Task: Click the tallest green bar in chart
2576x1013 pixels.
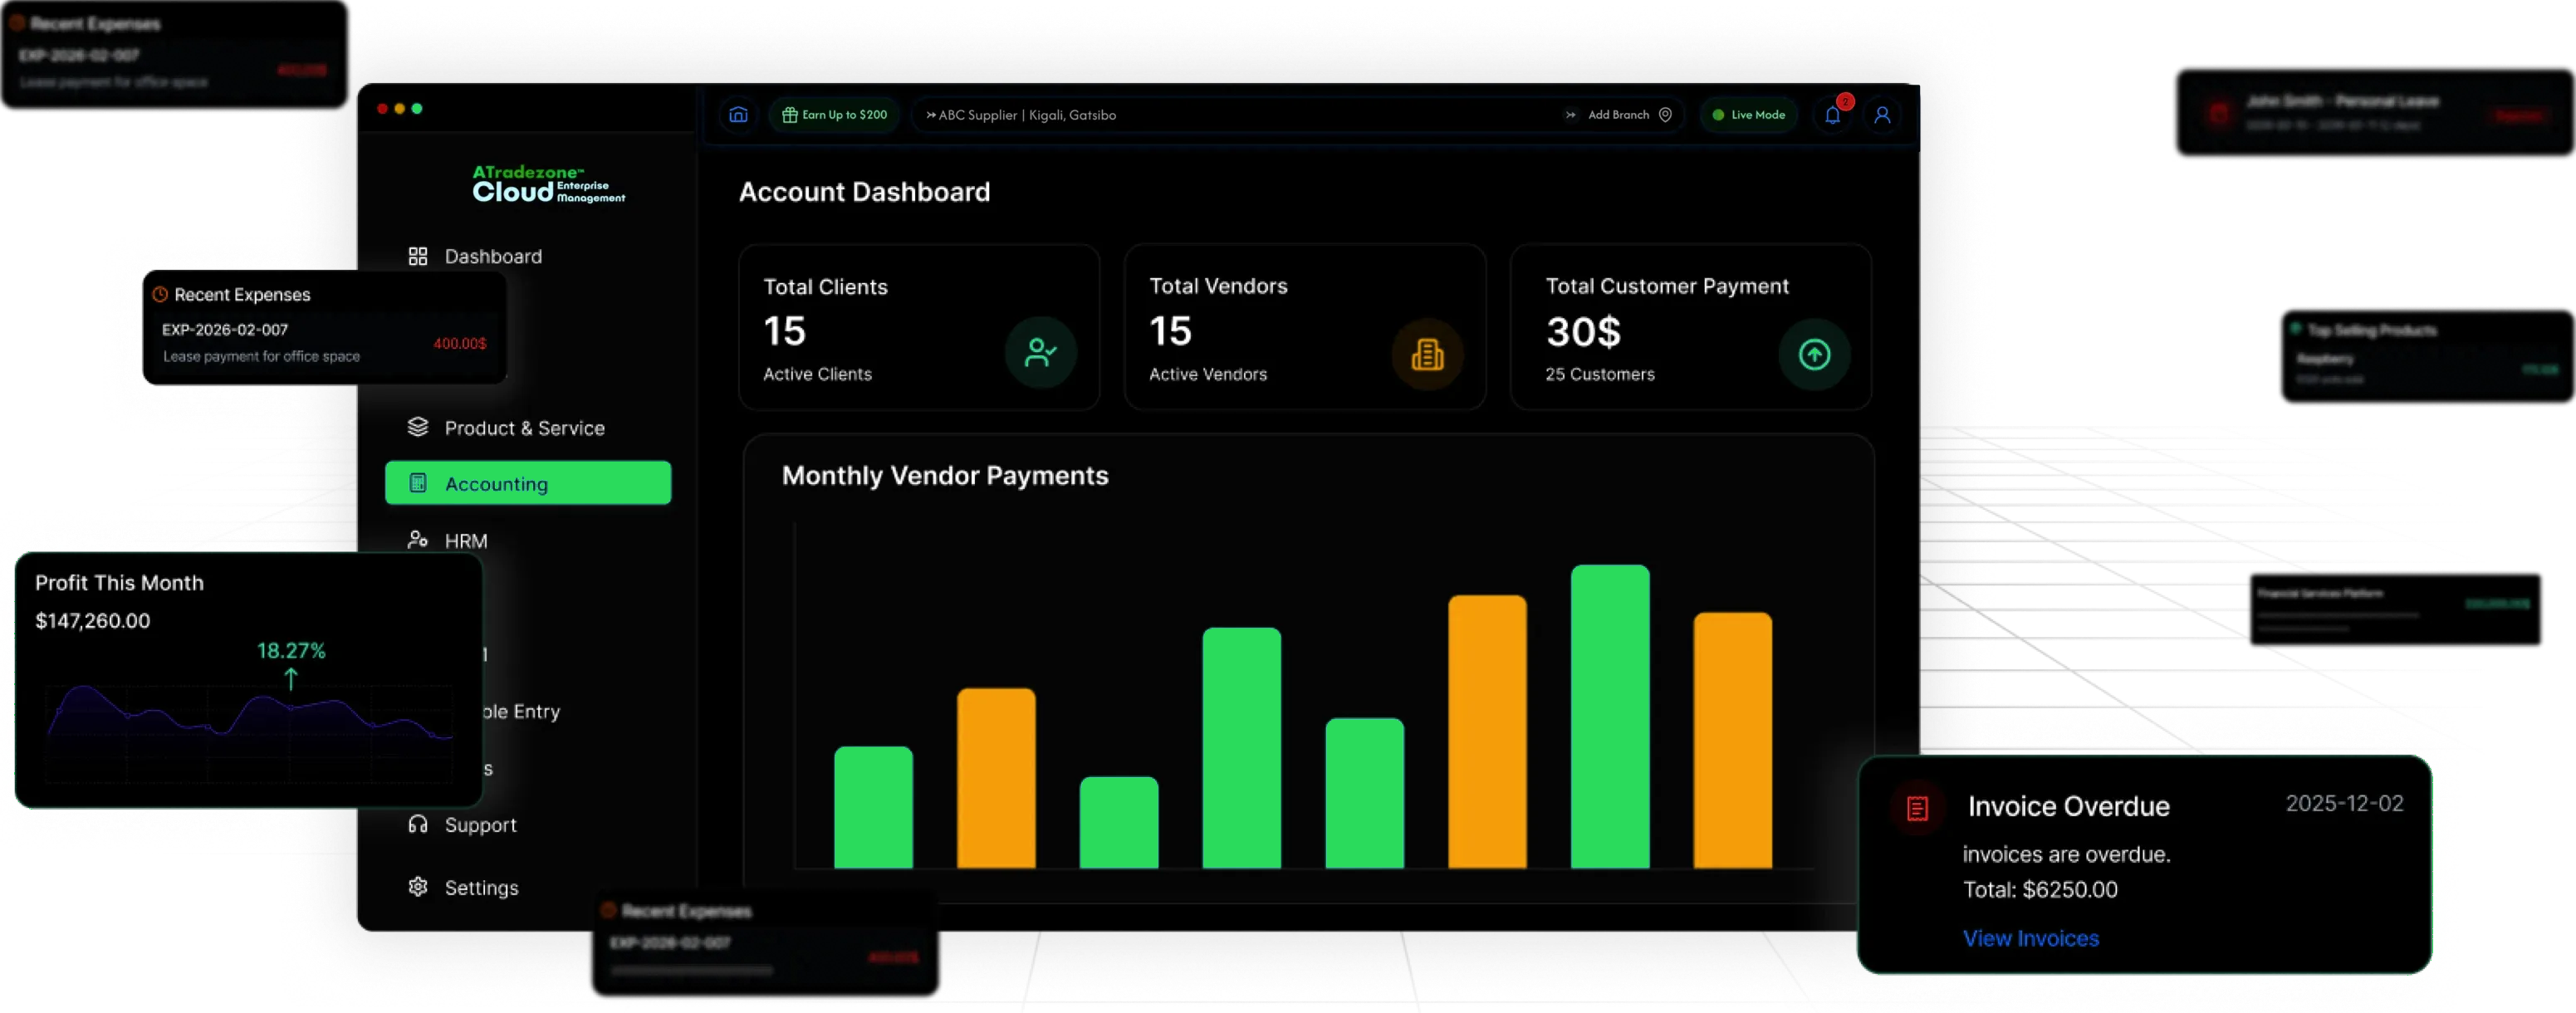Action: [x=1609, y=716]
